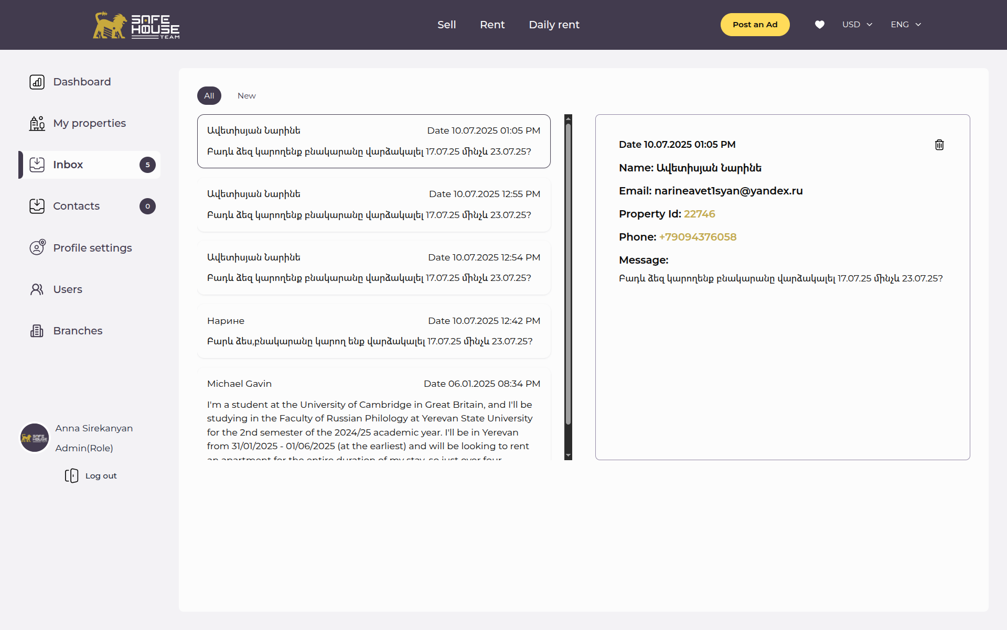Click the Dashboard chart icon
The image size is (1007, 630).
point(37,82)
